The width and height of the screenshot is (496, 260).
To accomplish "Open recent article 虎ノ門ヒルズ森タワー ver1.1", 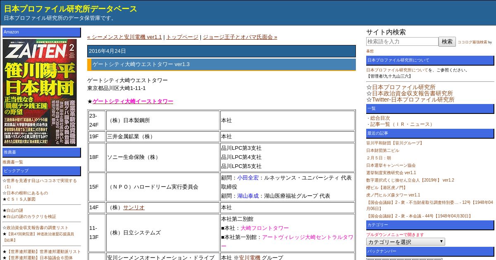I will click(393, 195).
